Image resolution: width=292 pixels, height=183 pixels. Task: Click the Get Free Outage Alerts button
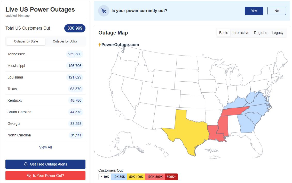point(45,164)
